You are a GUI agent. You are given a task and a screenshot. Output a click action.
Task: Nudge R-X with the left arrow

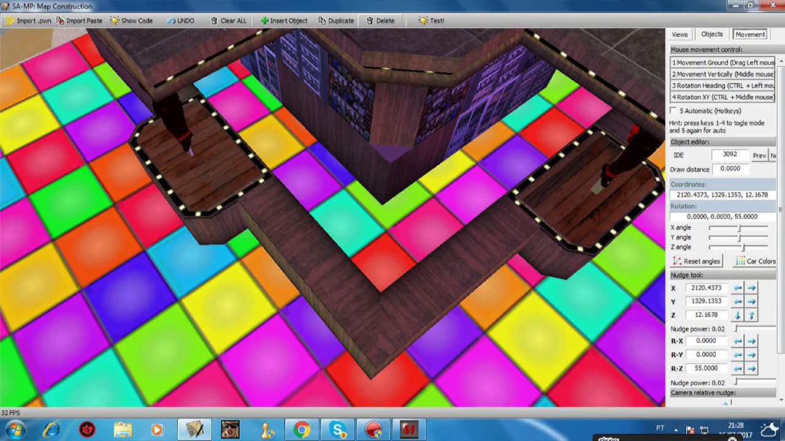(738, 341)
